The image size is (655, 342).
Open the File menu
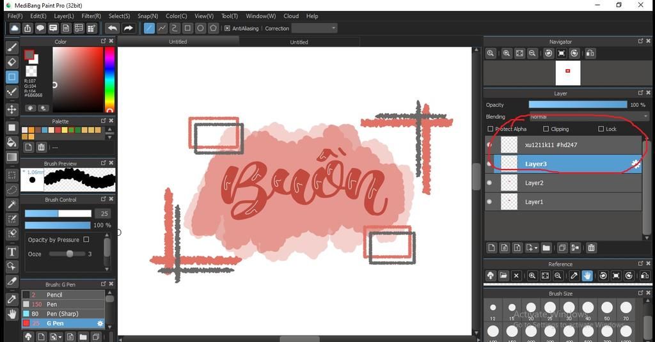(15, 16)
